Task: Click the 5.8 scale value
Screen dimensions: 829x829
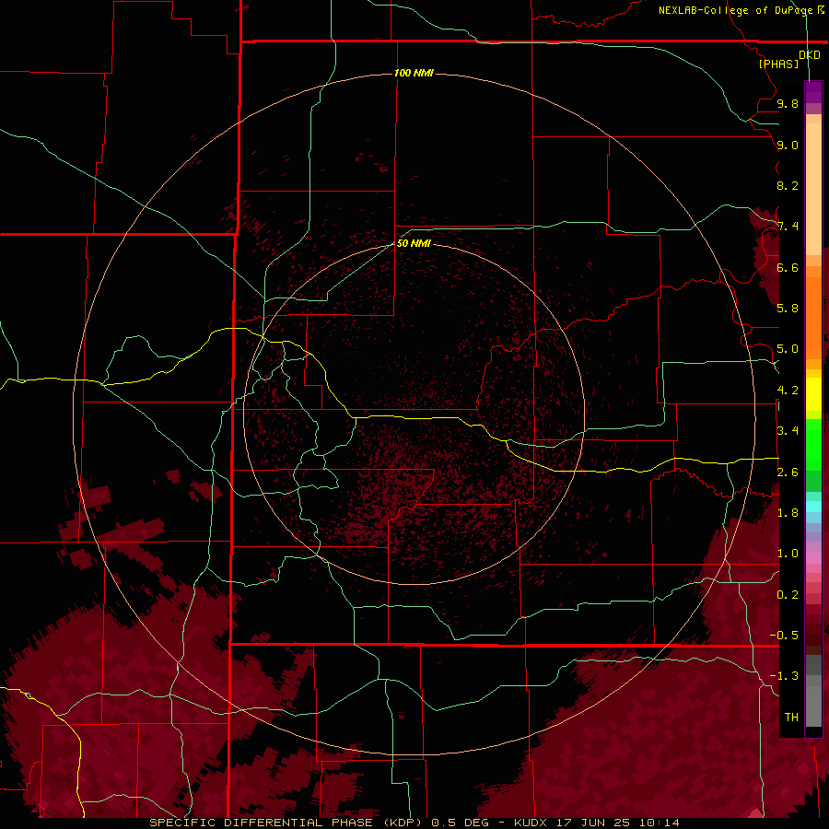Action: (788, 309)
